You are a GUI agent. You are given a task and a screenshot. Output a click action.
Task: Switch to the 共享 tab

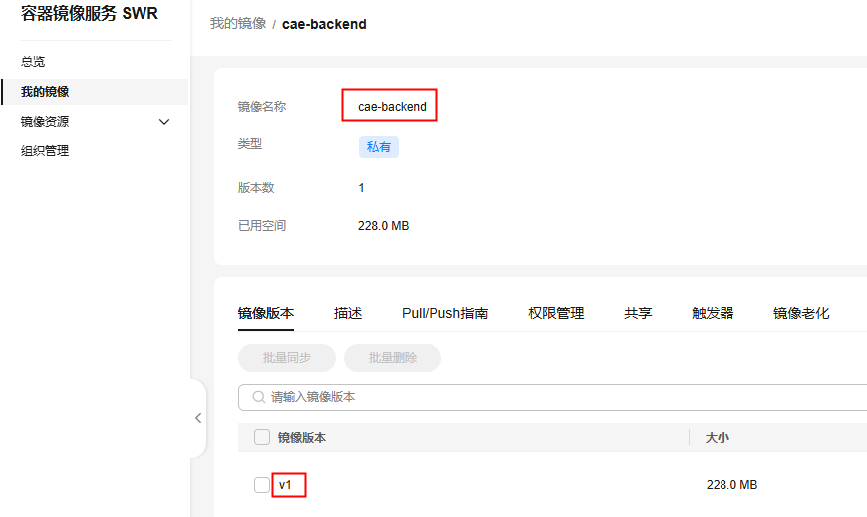(x=638, y=313)
